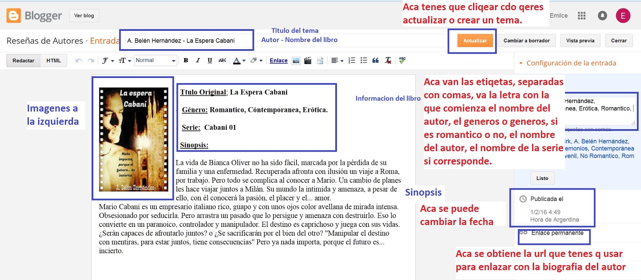Open the Normal paragraph format dropdown
The width and height of the screenshot is (641, 280).
[155, 60]
